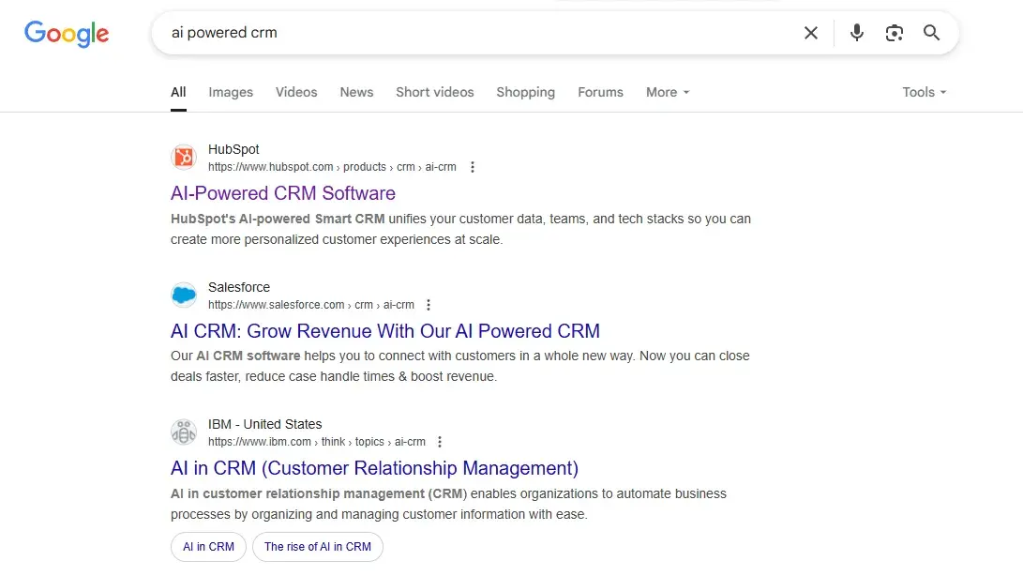Open the AI-Powered CRM Software result
This screenshot has width=1023, height=576.
click(x=282, y=193)
